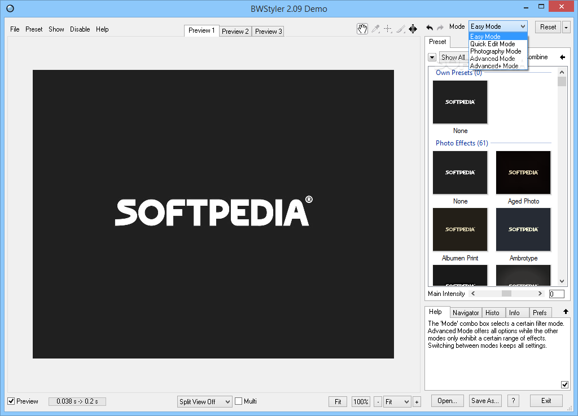Select the crosshair target tool
The width and height of the screenshot is (578, 416).
tap(388, 29)
